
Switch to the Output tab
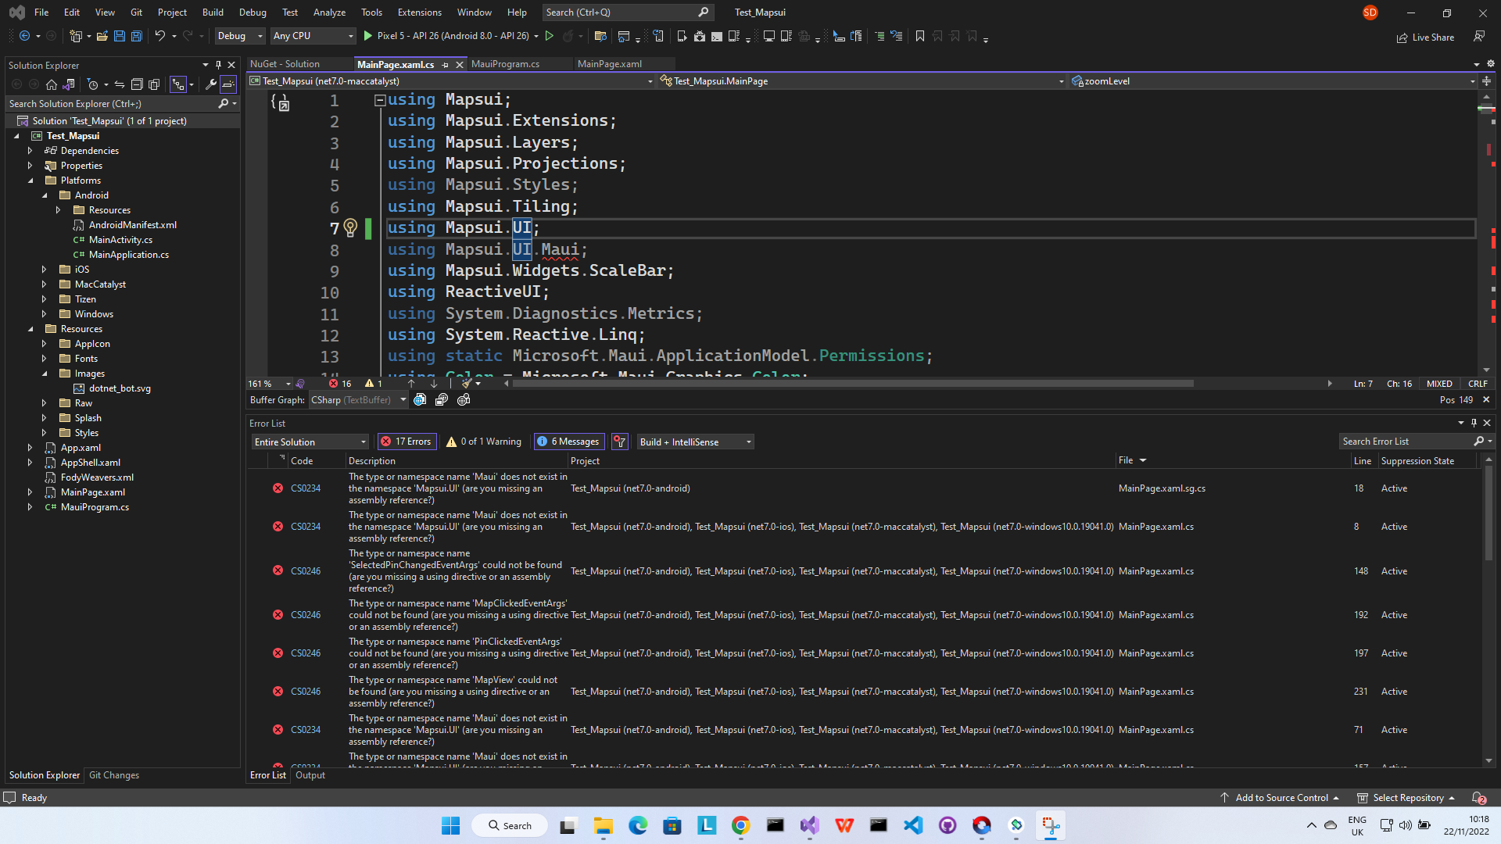tap(310, 775)
